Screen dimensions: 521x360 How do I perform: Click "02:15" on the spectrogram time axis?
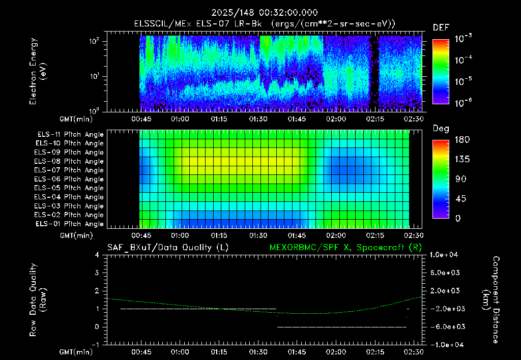tap(375, 119)
